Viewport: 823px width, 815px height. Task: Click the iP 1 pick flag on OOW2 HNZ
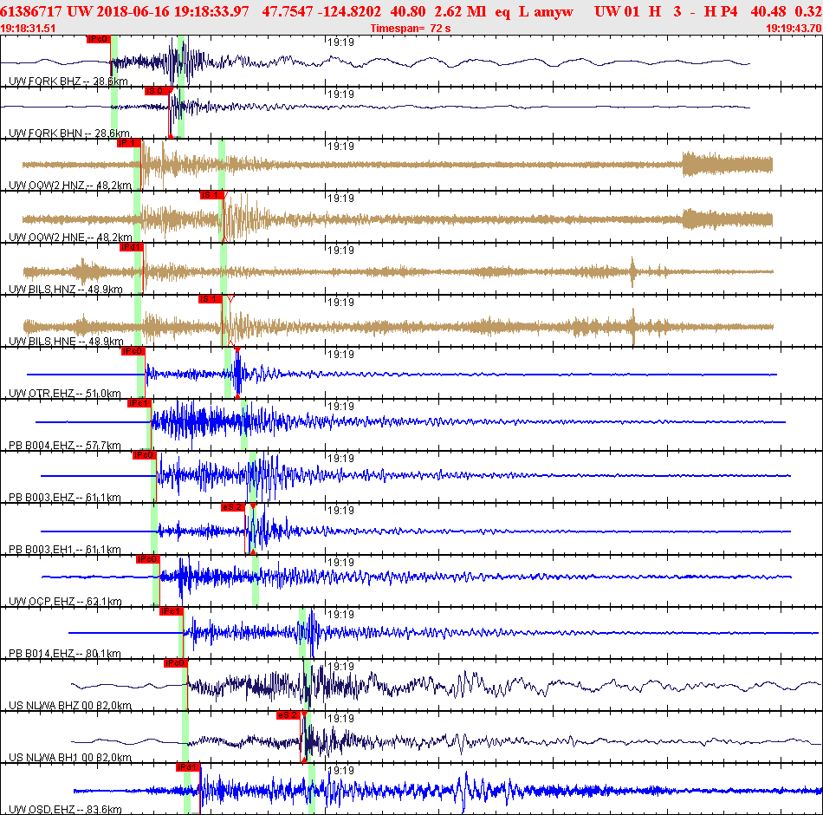(128, 143)
